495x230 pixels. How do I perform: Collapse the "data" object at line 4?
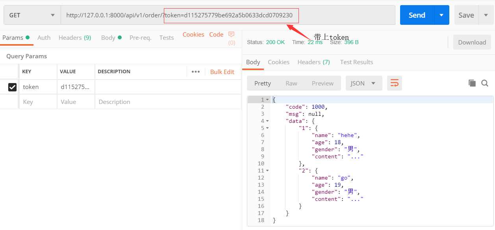pyautogui.click(x=267, y=121)
